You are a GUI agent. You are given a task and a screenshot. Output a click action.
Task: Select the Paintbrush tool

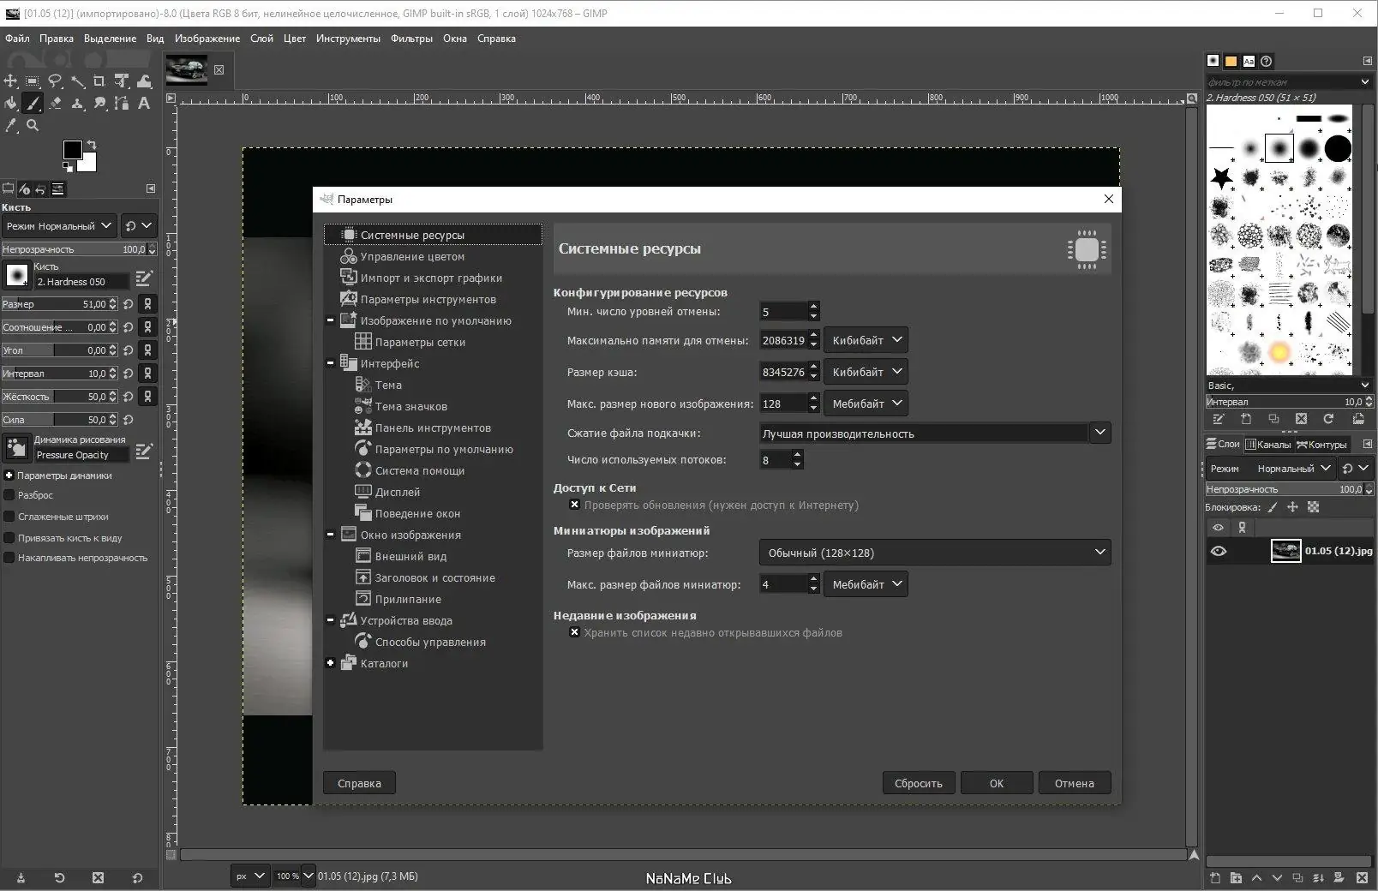click(x=33, y=104)
